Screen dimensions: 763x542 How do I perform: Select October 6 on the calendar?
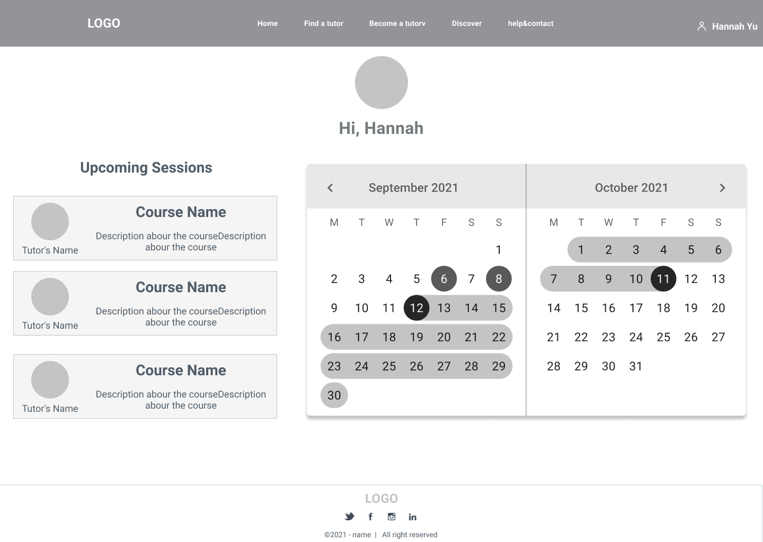pos(718,250)
